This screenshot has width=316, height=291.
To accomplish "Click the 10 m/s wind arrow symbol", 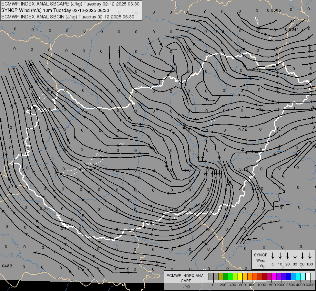I will coord(280,256).
